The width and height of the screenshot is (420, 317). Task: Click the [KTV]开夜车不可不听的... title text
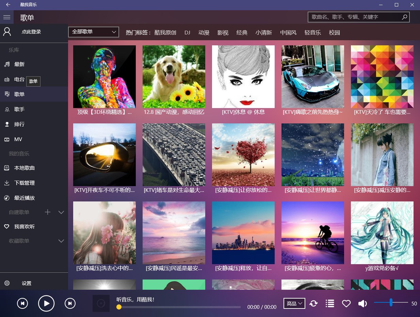click(104, 190)
